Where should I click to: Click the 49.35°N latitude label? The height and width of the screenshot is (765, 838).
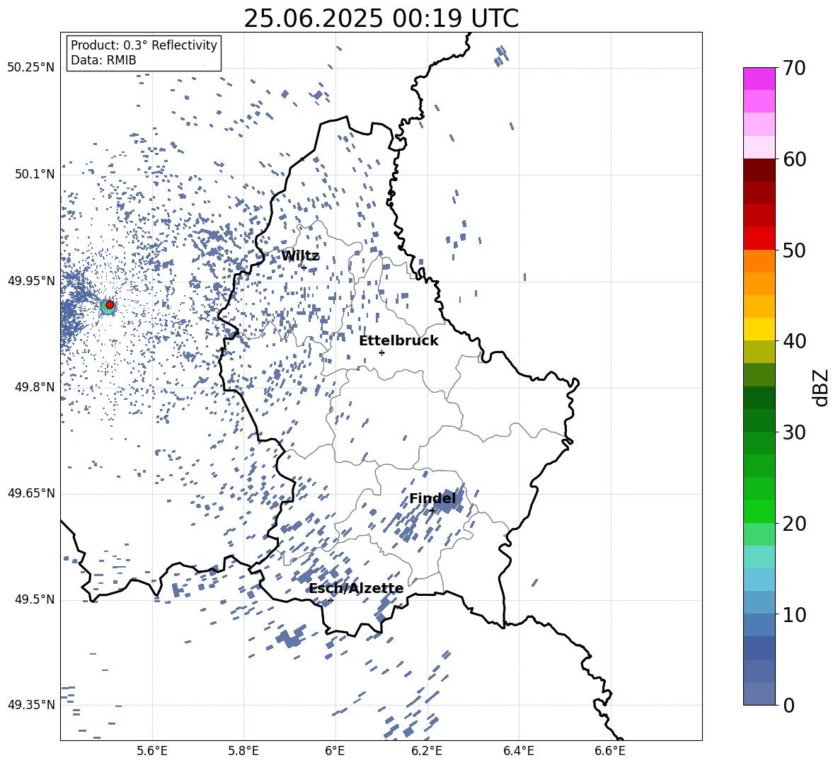[x=31, y=705]
